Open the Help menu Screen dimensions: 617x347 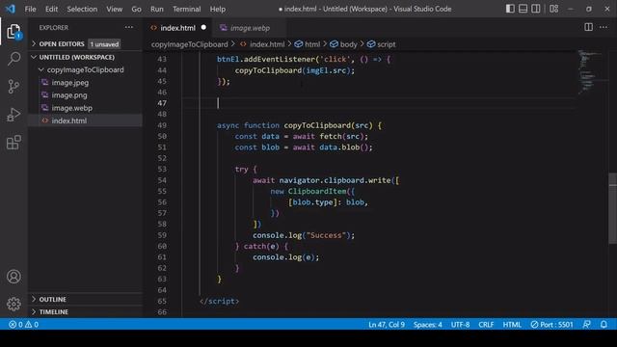point(218,9)
